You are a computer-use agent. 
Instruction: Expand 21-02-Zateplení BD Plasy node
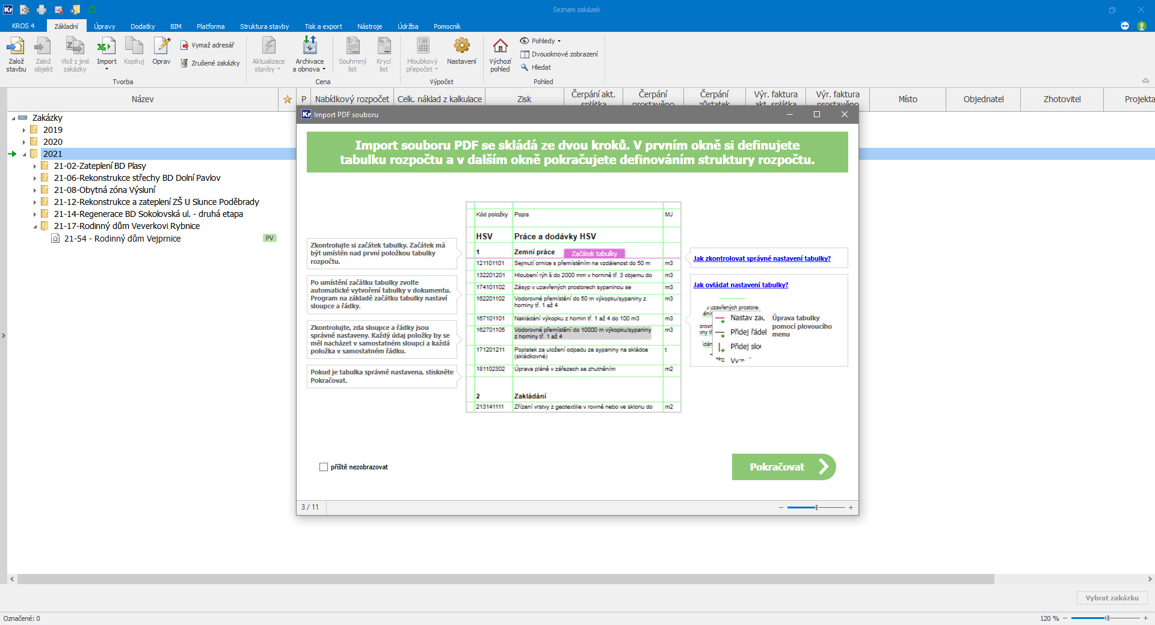(35, 166)
